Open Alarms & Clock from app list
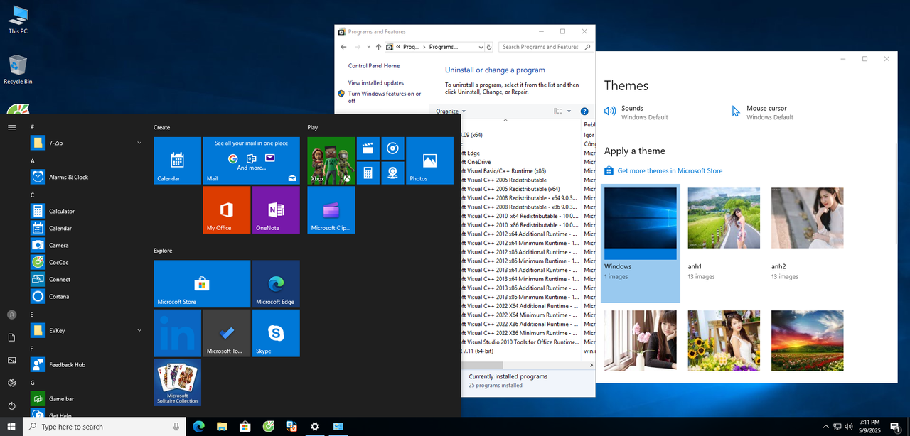 click(87, 177)
